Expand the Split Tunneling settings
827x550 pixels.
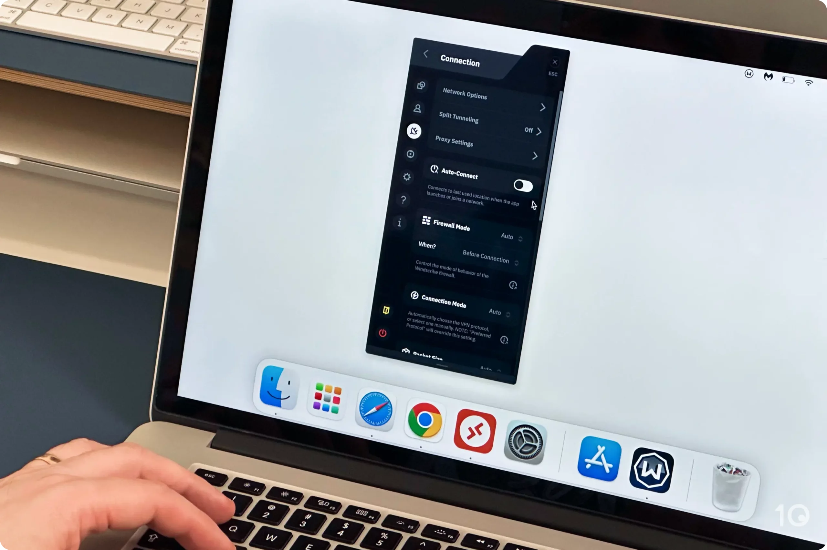click(540, 129)
